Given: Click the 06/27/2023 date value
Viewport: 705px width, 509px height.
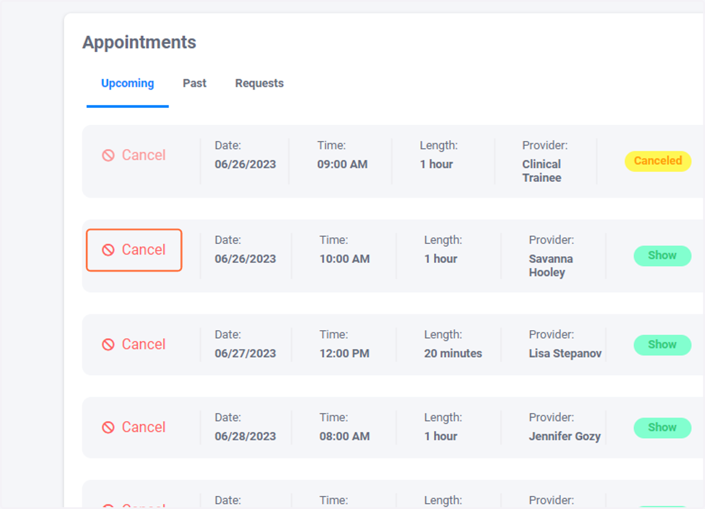Looking at the screenshot, I should pos(245,354).
